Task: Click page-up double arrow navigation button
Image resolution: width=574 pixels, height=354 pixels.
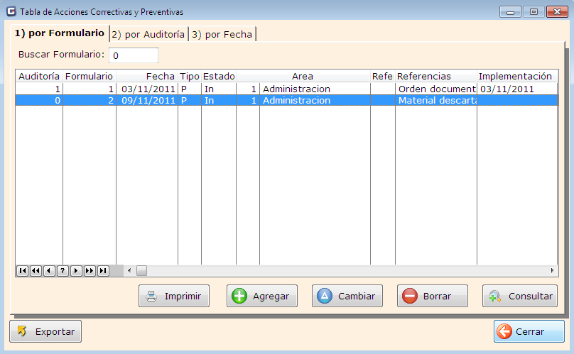Action: pos(36,270)
